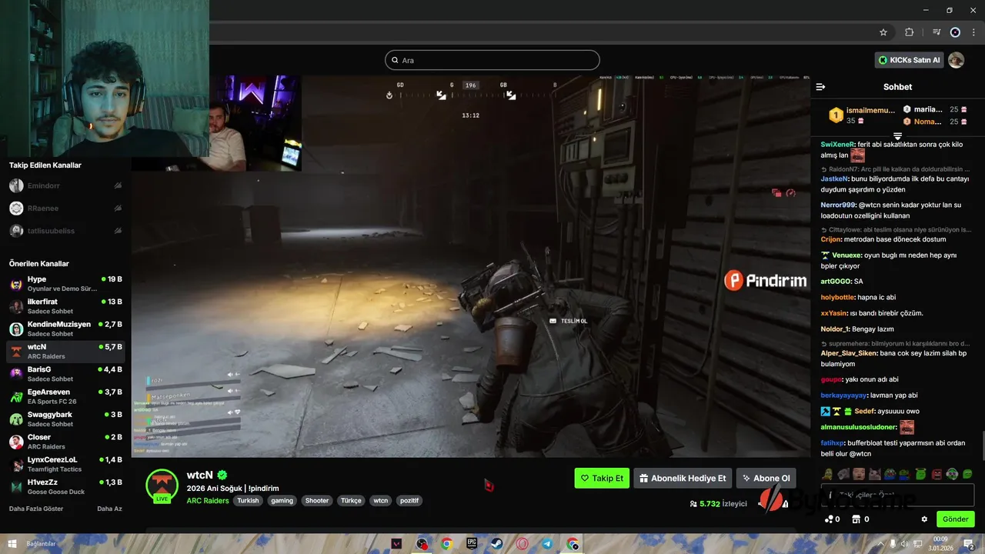Open Chrome three-dot menu
Screen dimensions: 985x554
(973, 32)
